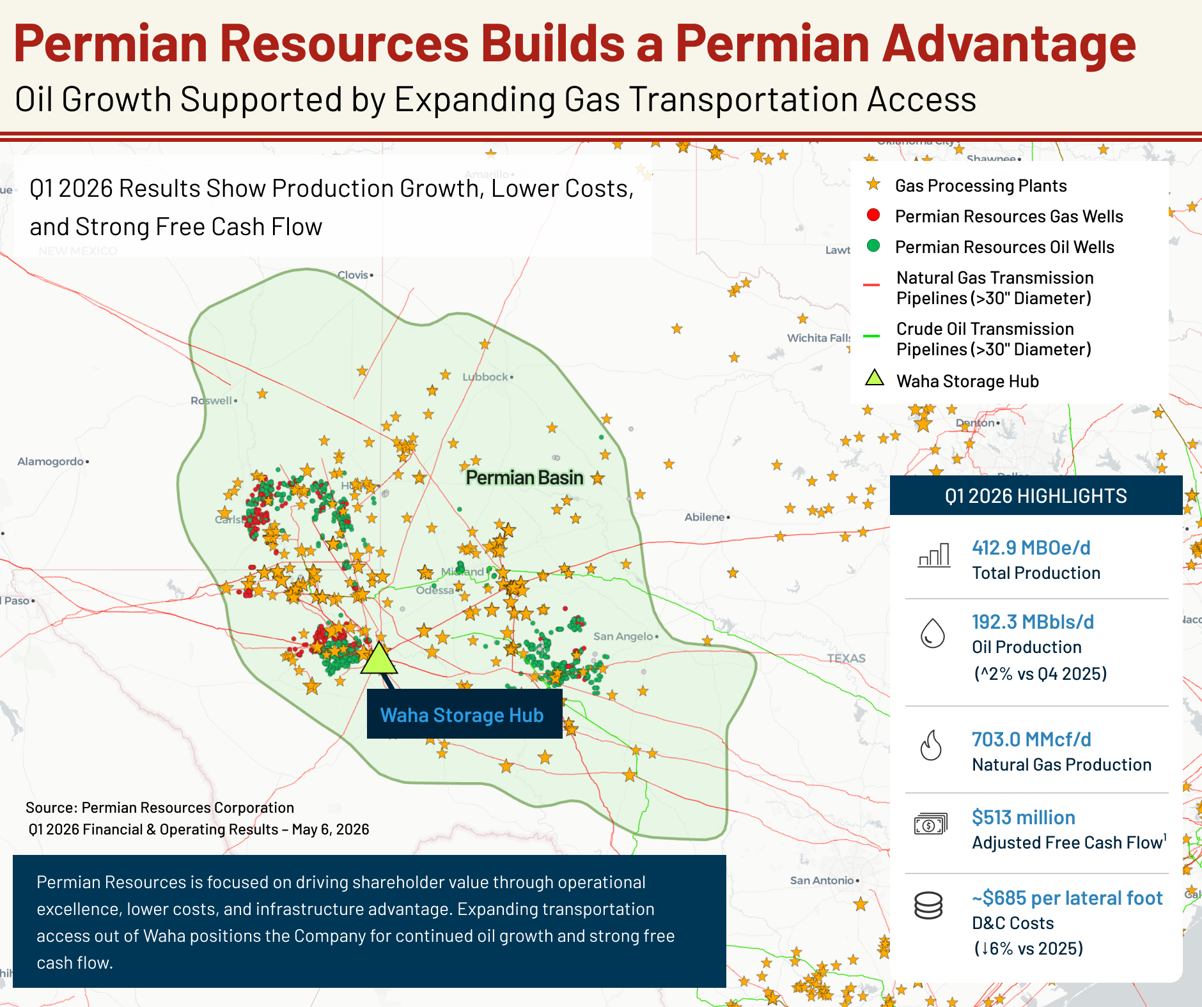Click the 703.0 MMcf/d value
Image resolution: width=1202 pixels, height=1007 pixels.
[x=1031, y=739]
